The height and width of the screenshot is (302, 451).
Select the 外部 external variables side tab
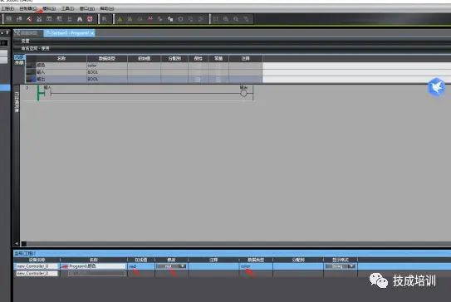click(x=19, y=63)
